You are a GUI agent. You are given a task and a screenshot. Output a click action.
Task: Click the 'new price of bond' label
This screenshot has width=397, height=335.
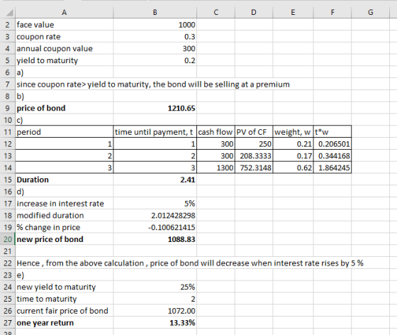click(x=65, y=239)
